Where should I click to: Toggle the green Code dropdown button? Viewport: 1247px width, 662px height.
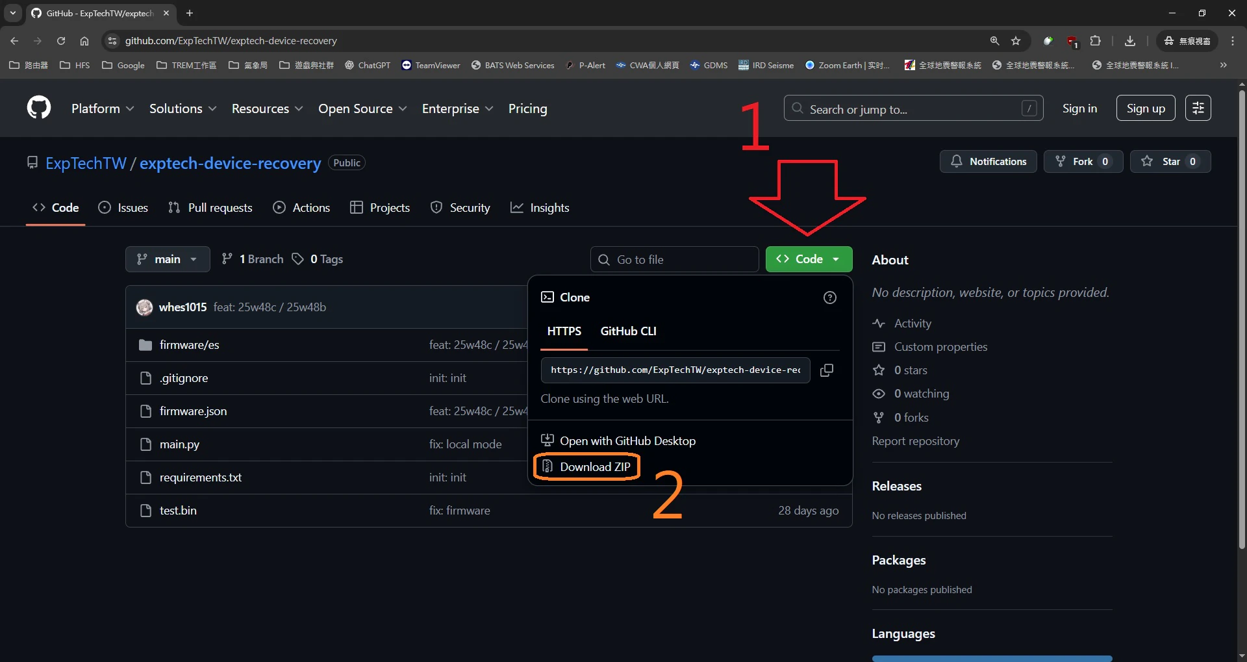[x=809, y=259]
